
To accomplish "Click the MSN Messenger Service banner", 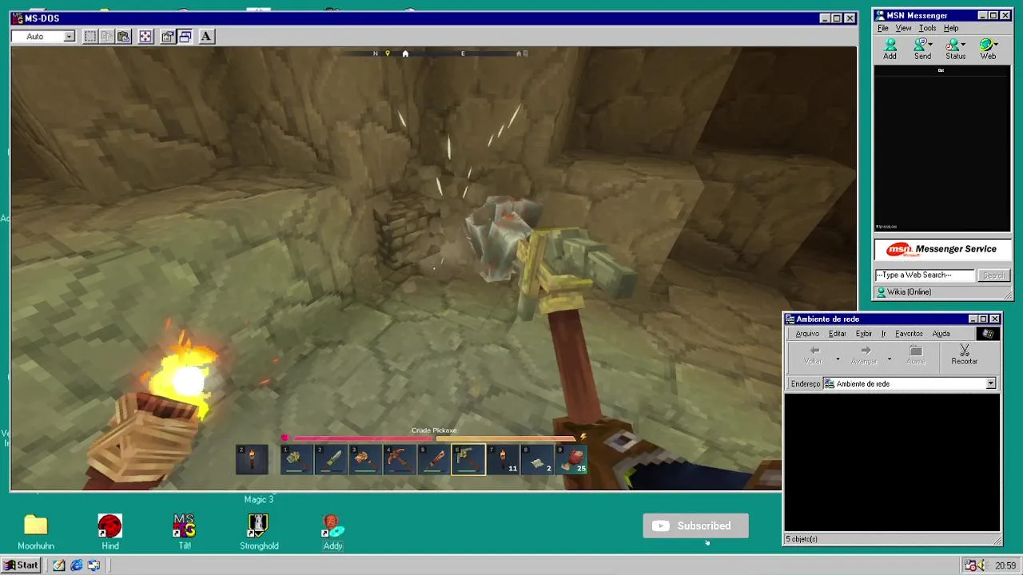I will 942,250.
